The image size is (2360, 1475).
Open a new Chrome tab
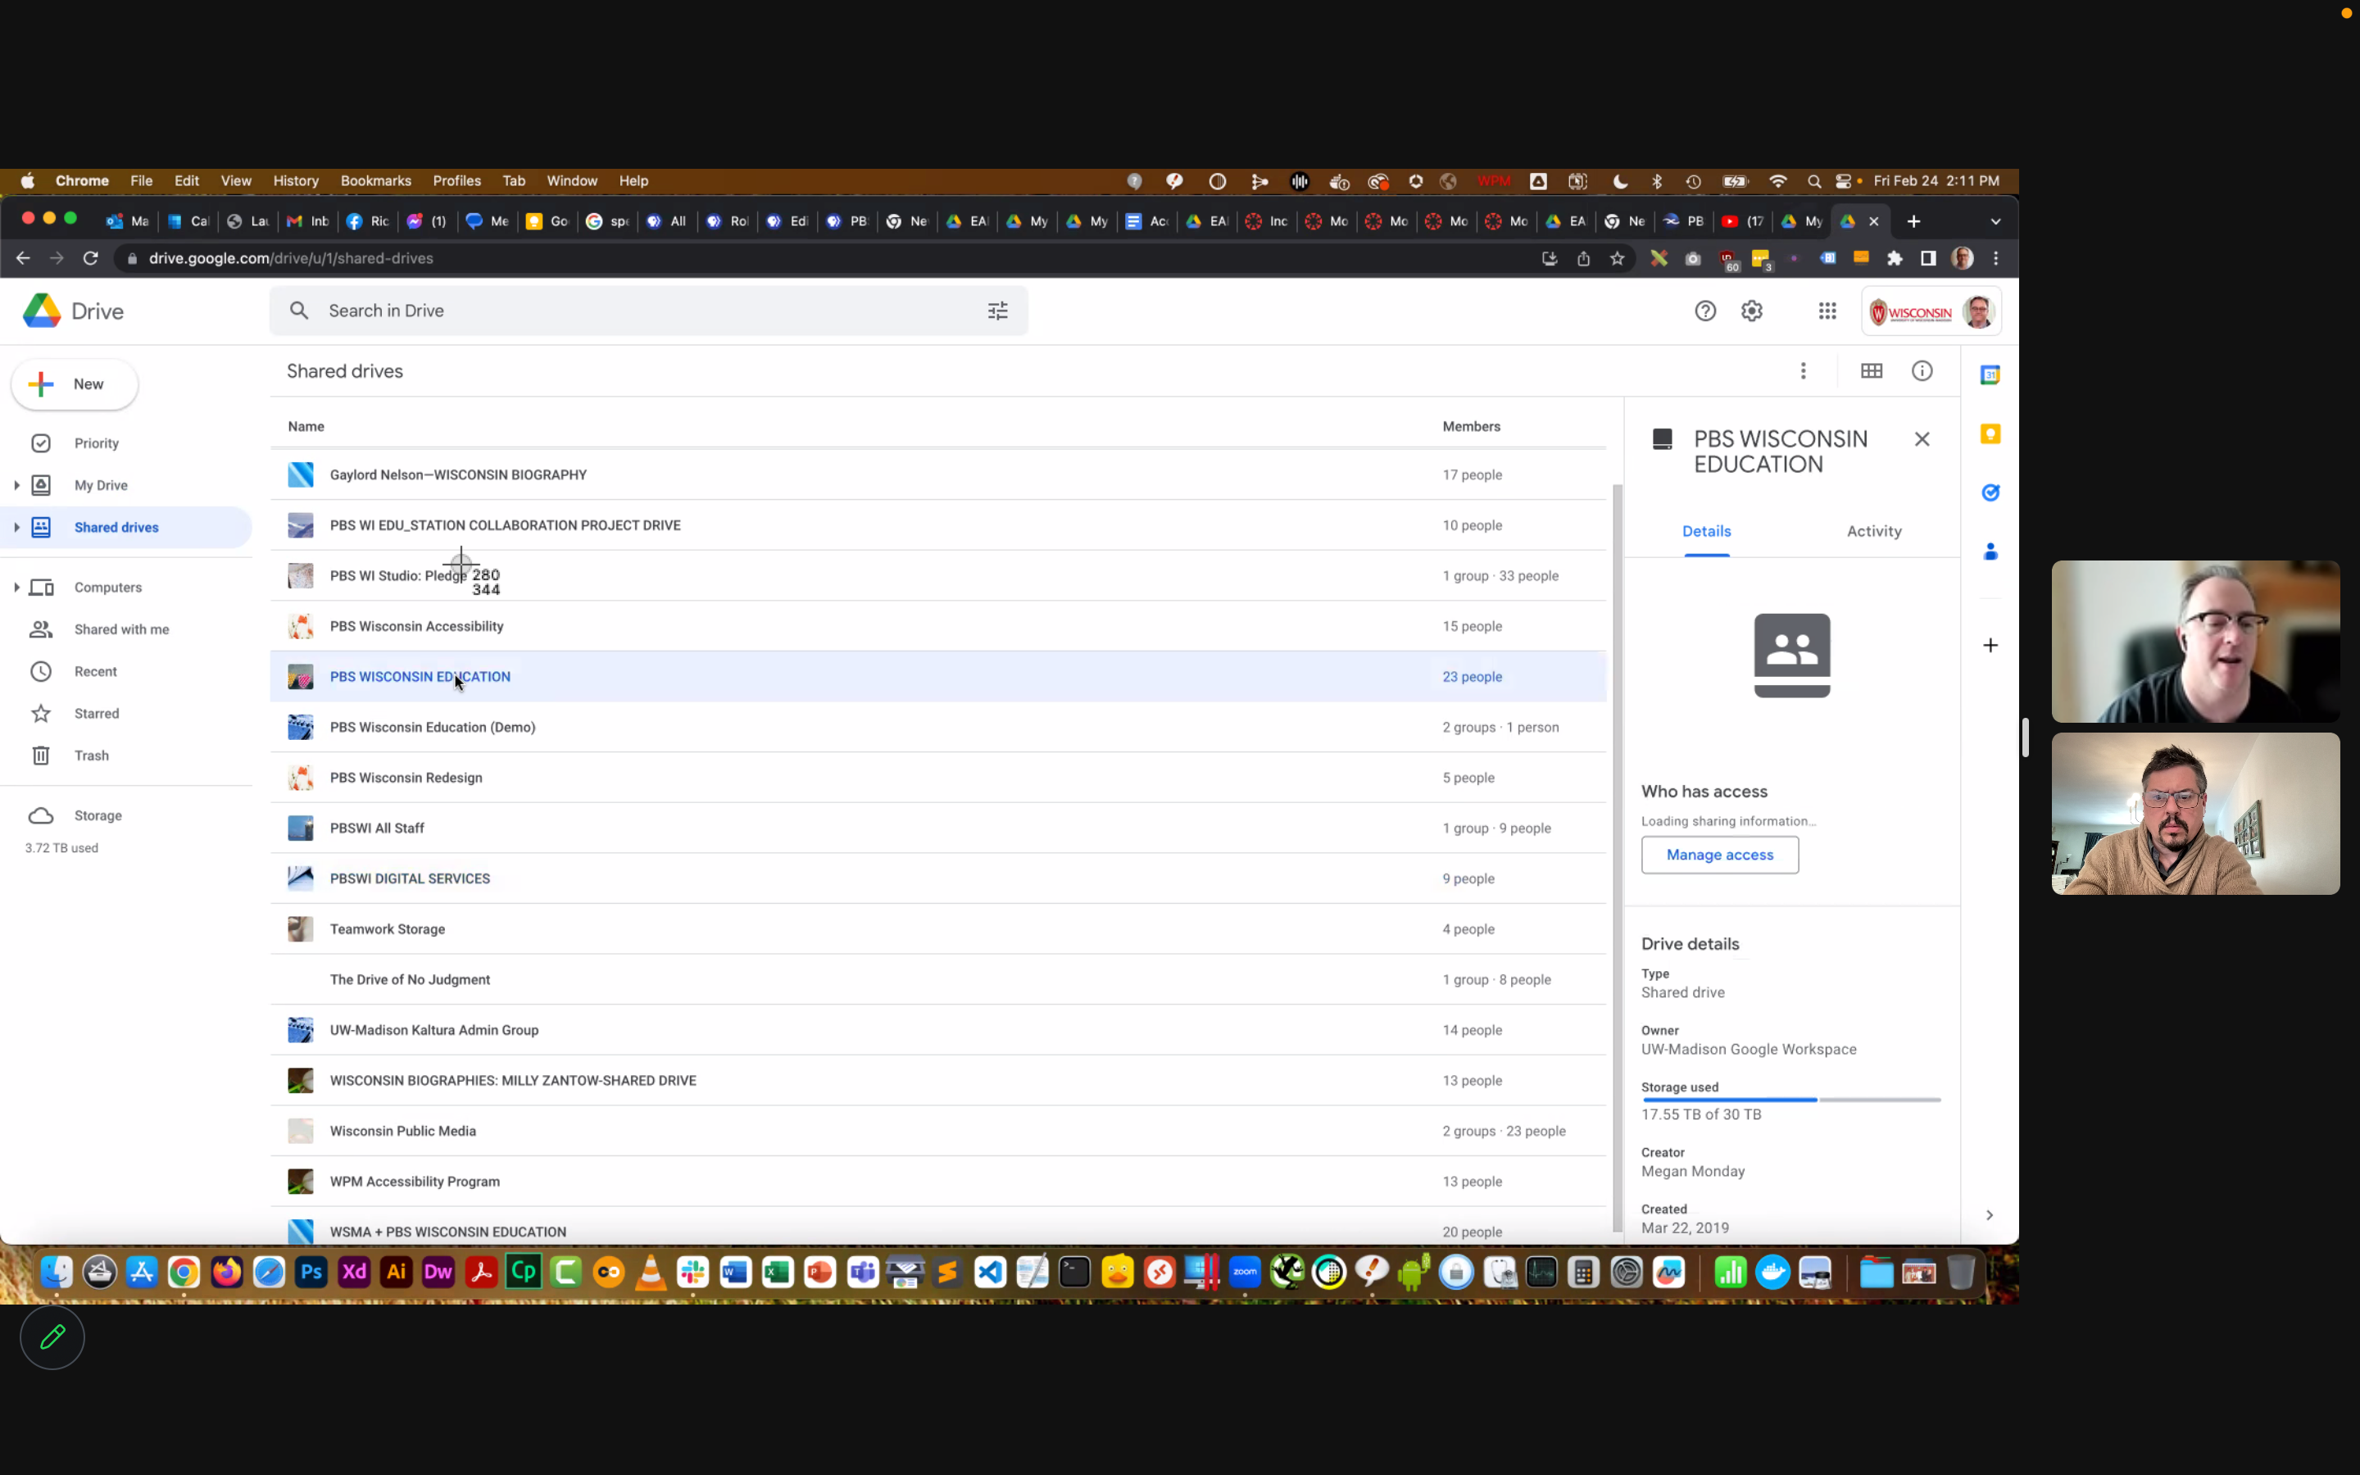(x=1913, y=221)
